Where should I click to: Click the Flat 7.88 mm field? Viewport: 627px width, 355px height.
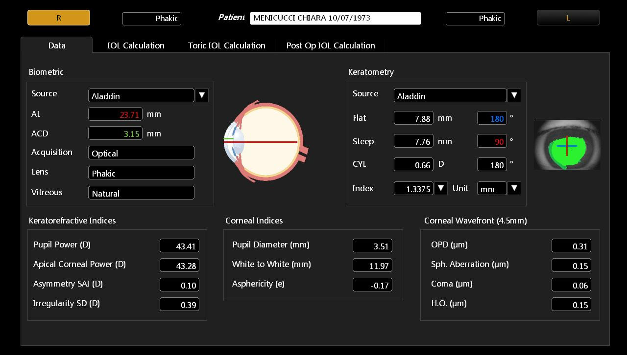pos(413,118)
